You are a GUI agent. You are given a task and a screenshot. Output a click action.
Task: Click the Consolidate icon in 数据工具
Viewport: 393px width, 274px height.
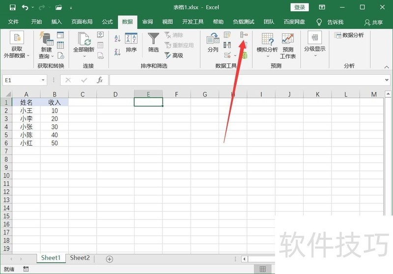point(244,34)
